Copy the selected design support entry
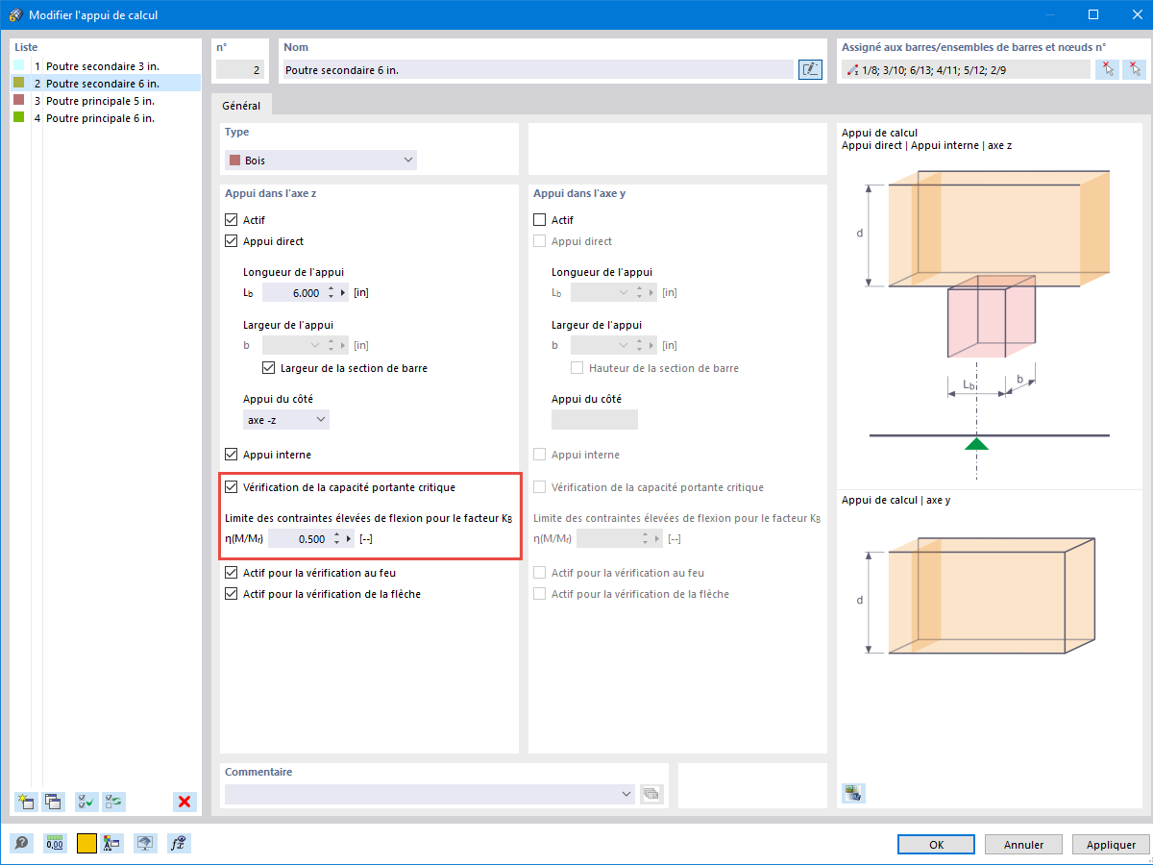The image size is (1153, 865). (53, 802)
